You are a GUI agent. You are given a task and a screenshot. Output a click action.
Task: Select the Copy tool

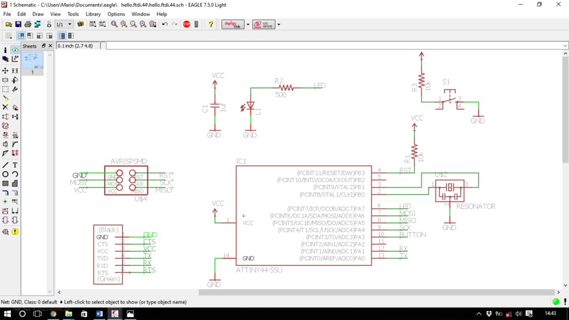click(15, 71)
